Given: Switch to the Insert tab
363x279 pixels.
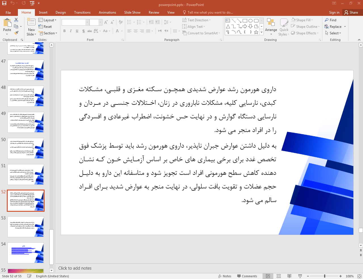Looking at the screenshot, I should (x=43, y=12).
